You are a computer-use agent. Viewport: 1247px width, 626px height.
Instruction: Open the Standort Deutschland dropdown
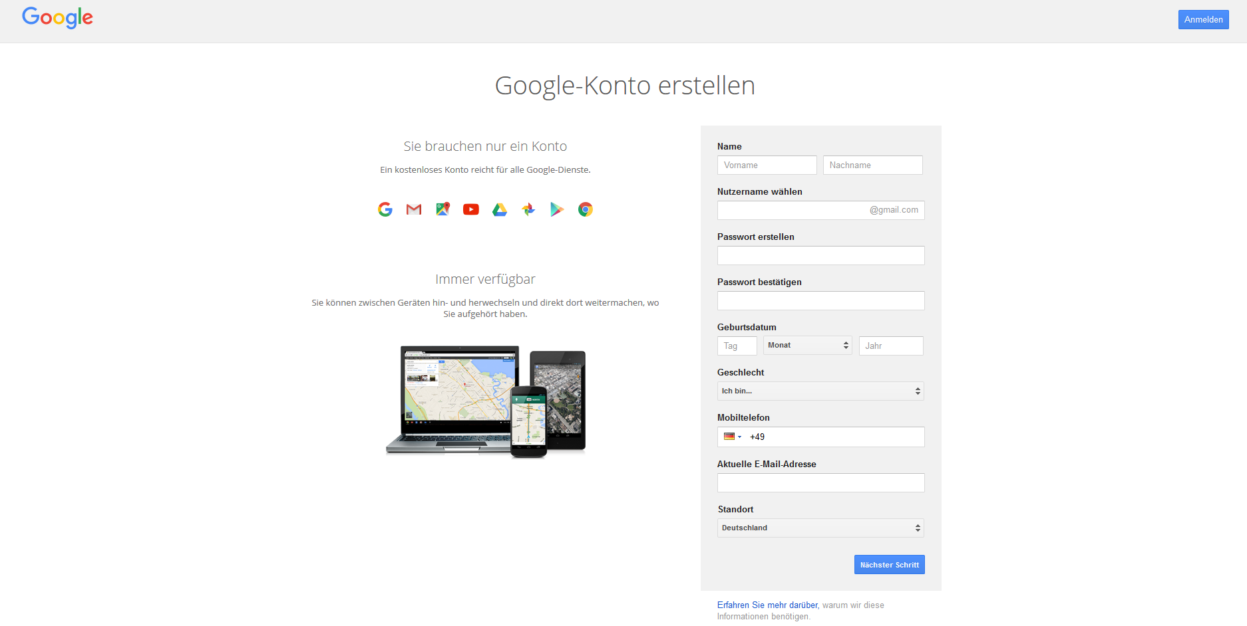pos(820,528)
